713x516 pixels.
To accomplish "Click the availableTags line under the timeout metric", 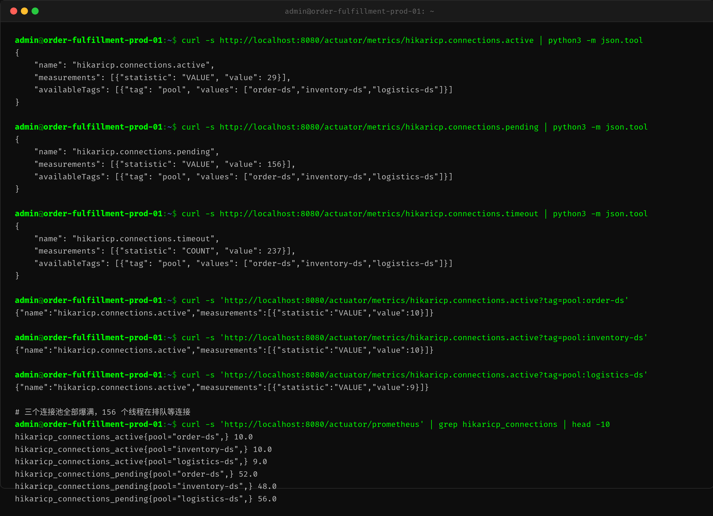I will [x=243, y=263].
